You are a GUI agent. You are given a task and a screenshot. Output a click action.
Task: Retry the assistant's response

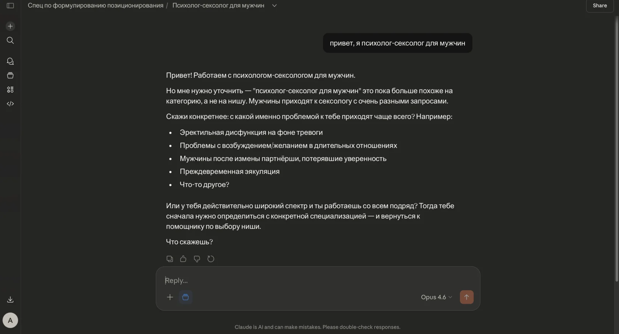(x=211, y=259)
